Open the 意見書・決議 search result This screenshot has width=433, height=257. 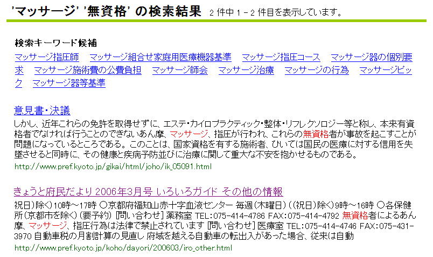tap(42, 110)
